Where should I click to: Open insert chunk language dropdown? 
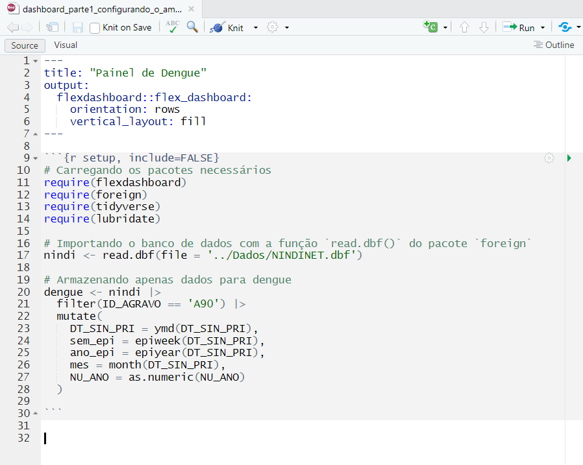(445, 28)
